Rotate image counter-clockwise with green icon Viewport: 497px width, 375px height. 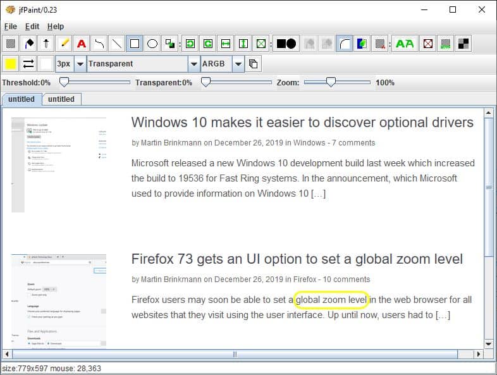pos(190,44)
